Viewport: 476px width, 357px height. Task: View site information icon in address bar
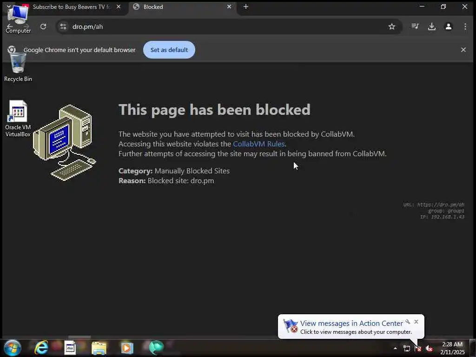(63, 26)
